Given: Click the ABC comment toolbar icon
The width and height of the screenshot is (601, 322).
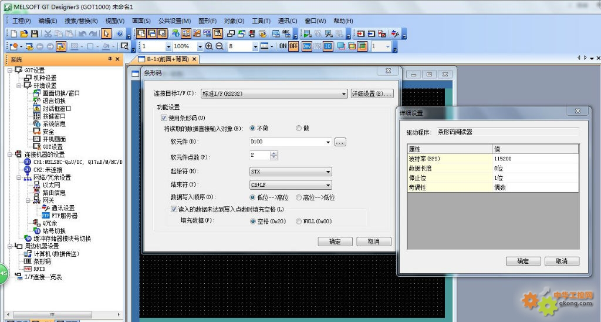Looking at the screenshot, I should [x=286, y=33].
